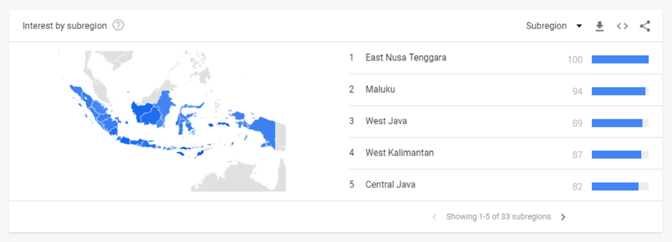
Task: Expand the Subregion dropdown arrow
Action: coord(579,26)
